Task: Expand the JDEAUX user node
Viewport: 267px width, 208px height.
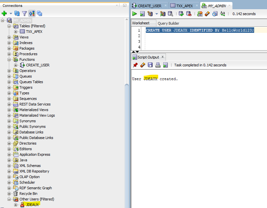Action: coord(15,205)
